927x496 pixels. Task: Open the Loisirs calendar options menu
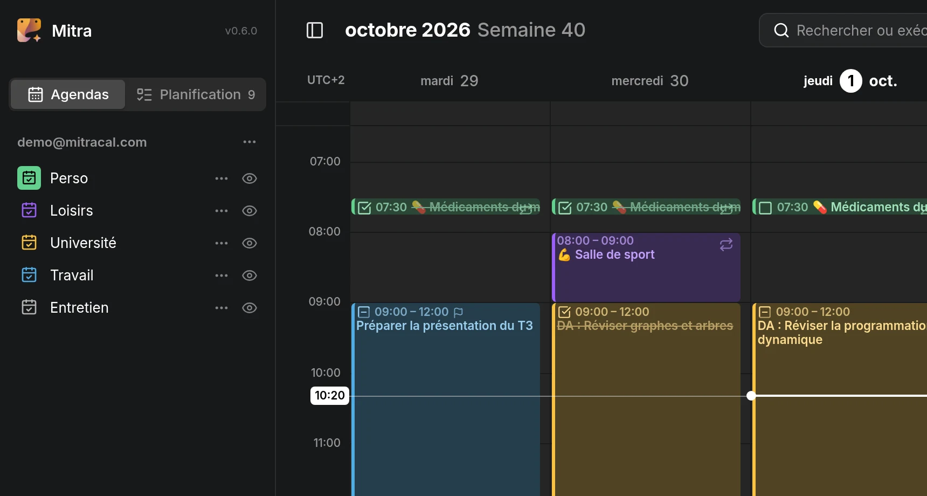[x=222, y=211]
